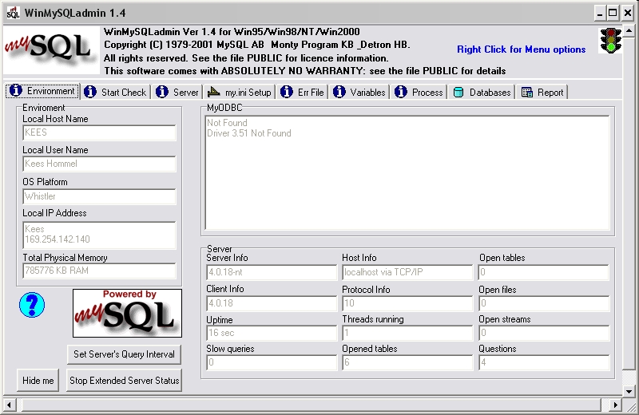639x415 pixels.
Task: Close the WinMySQLadmin window
Action: pyautogui.click(x=628, y=14)
